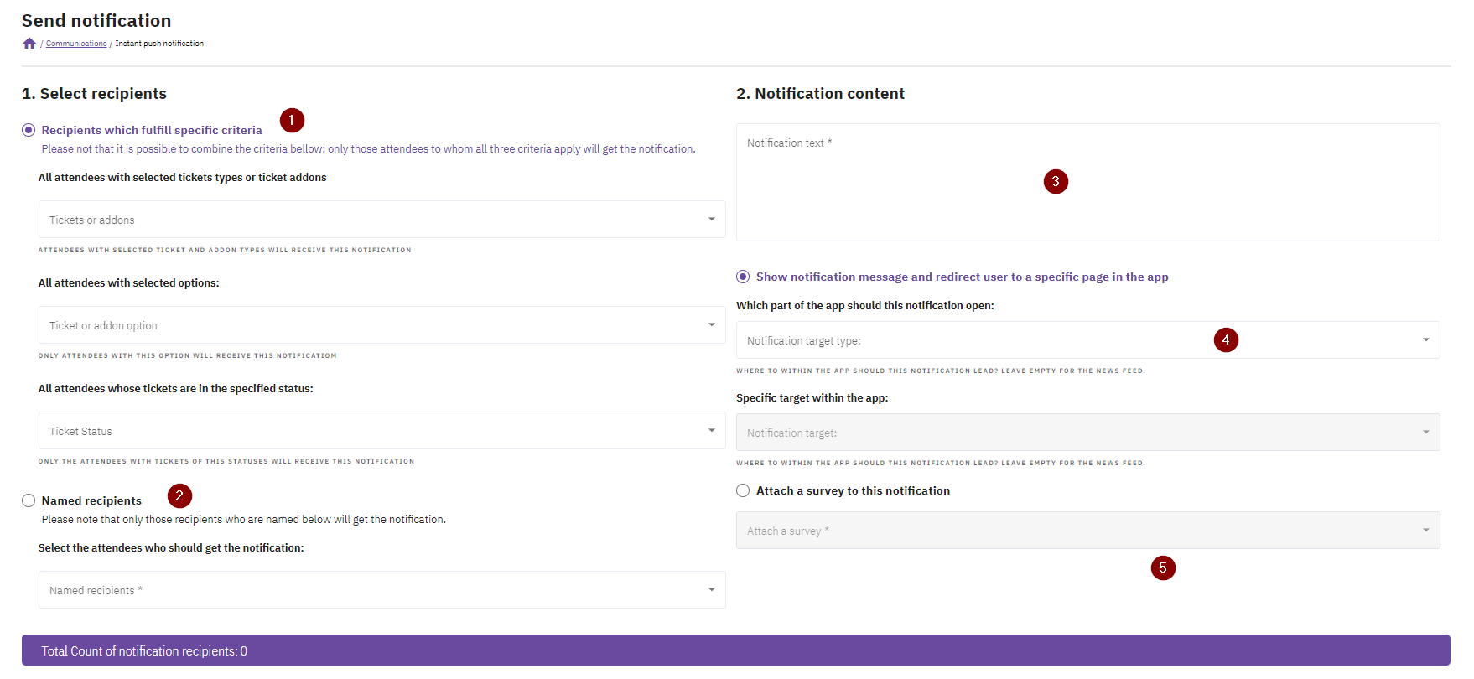
Task: Click the '2. Notification content' heading
Action: [820, 94]
